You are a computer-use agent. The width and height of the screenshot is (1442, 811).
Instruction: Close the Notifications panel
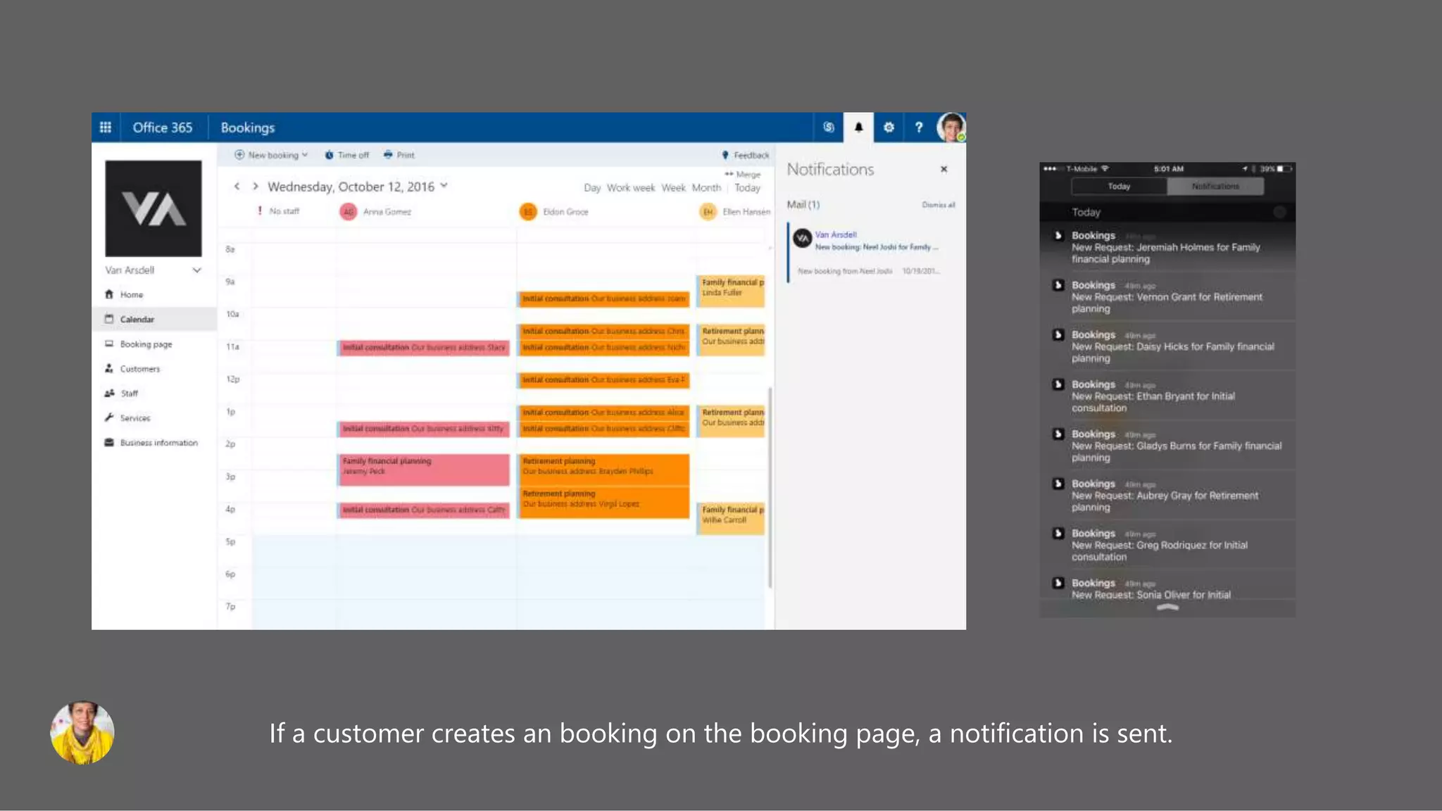pos(944,169)
